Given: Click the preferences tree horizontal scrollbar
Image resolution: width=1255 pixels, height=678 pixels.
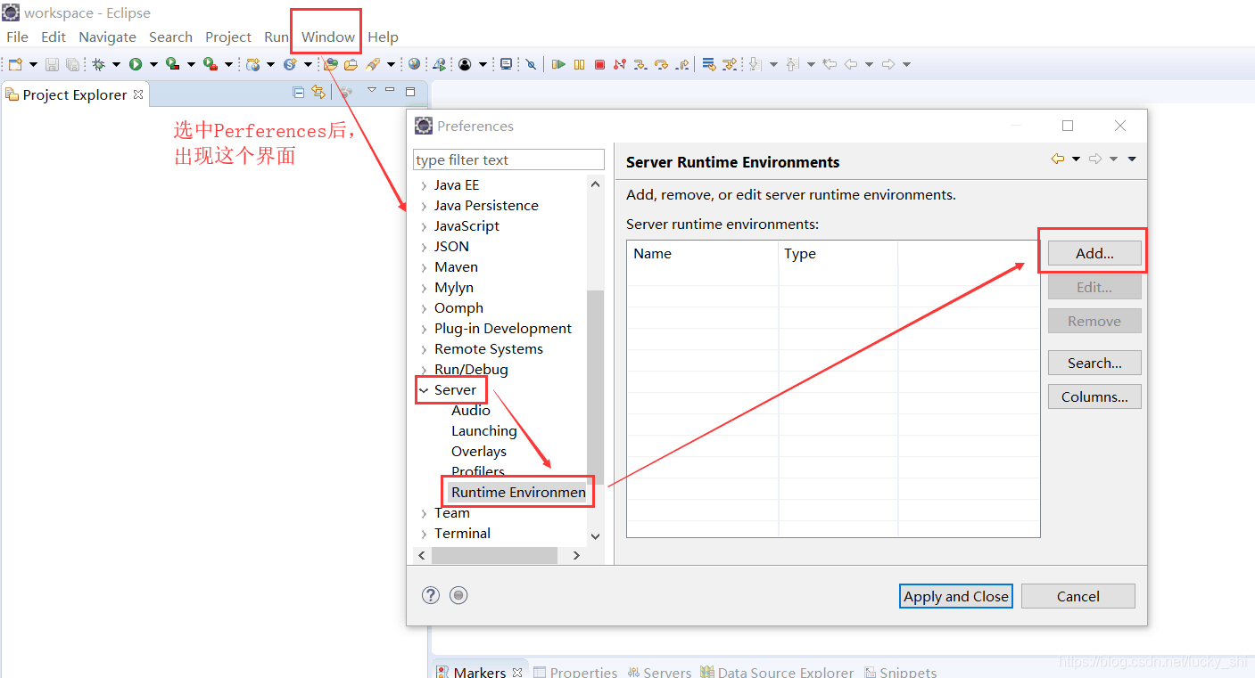Looking at the screenshot, I should pos(495,555).
